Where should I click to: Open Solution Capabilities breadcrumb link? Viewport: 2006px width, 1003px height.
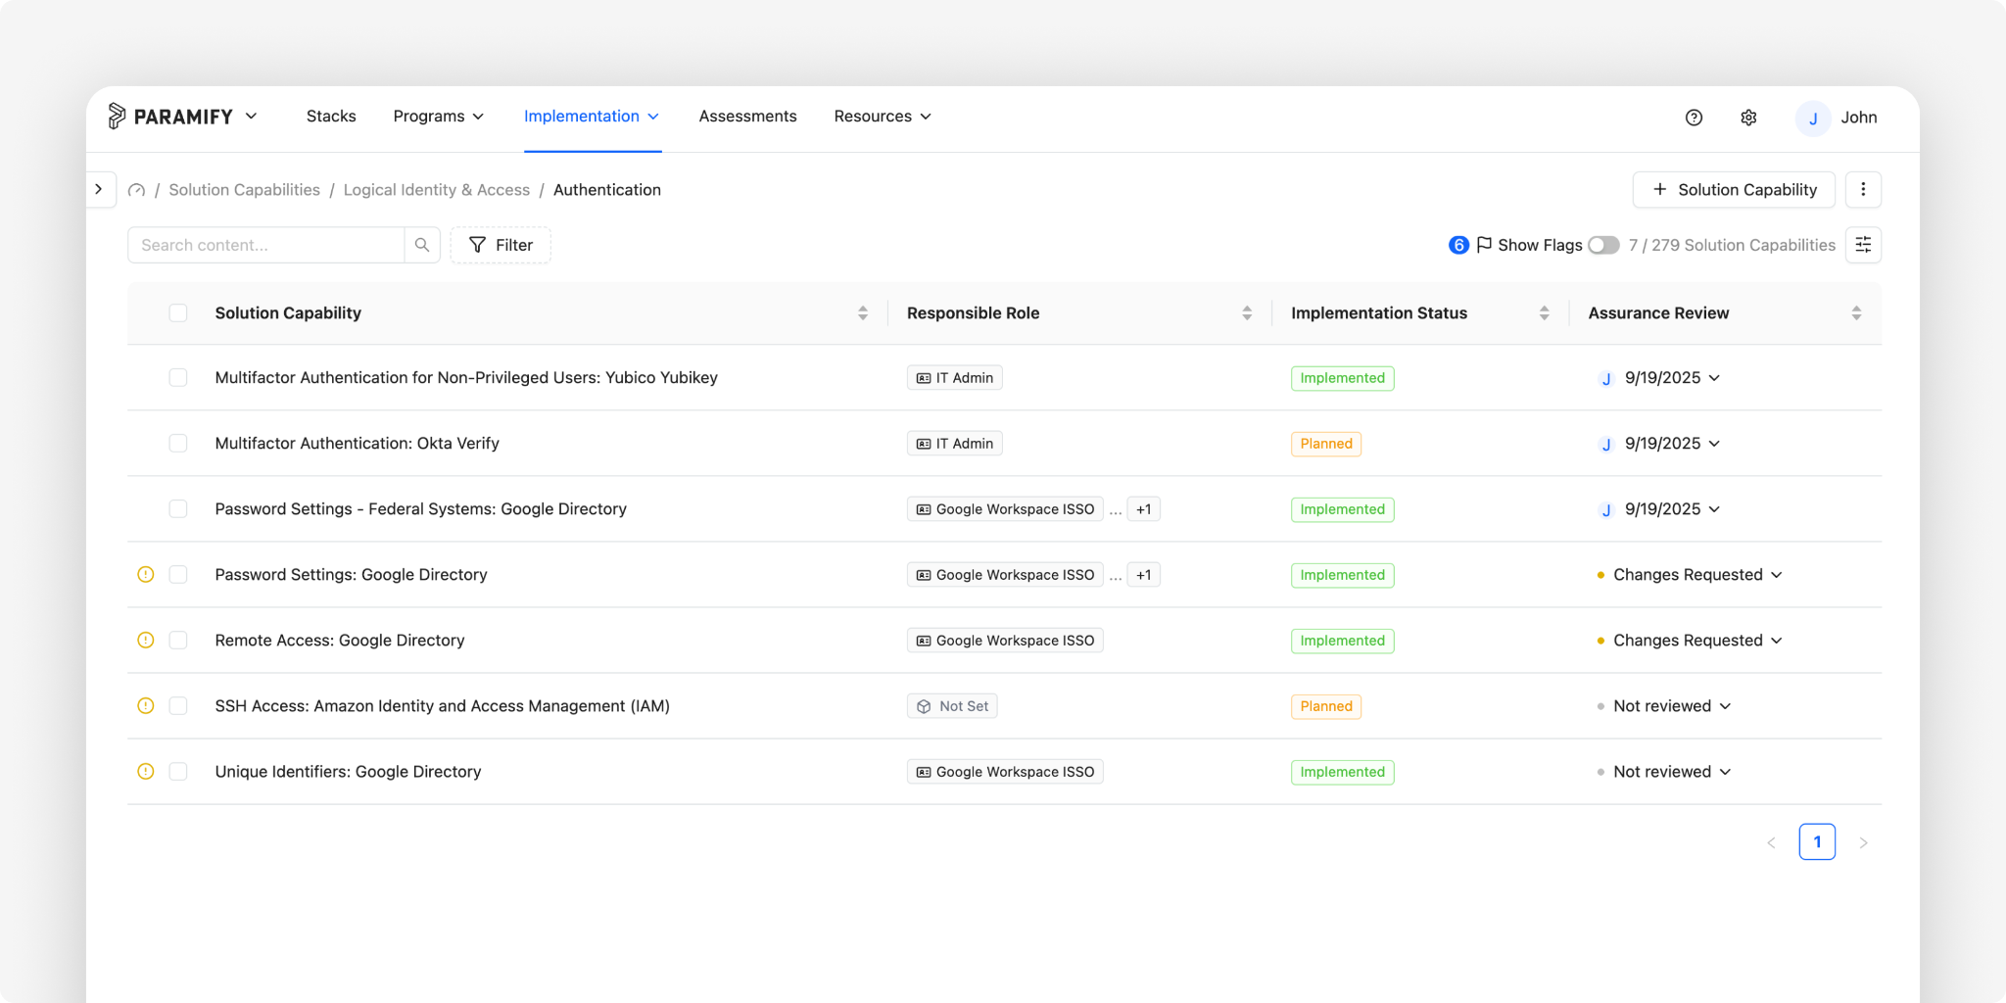(244, 190)
